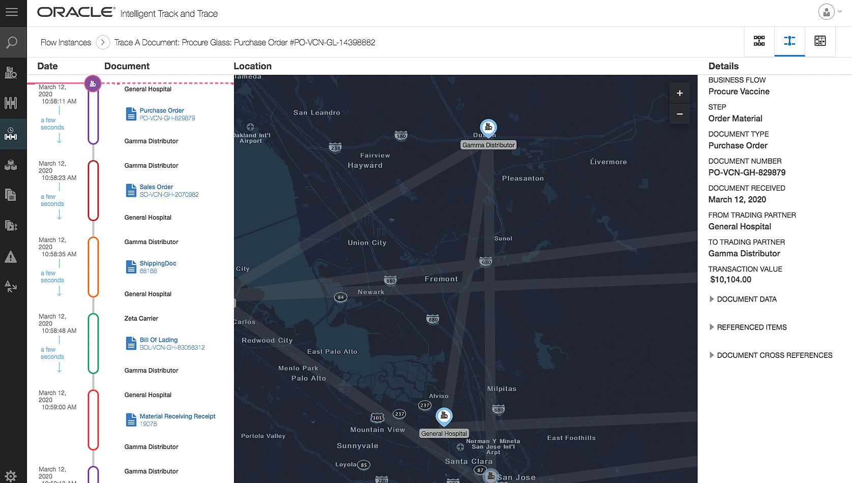
Task: Zoom in on the map
Action: (x=680, y=94)
